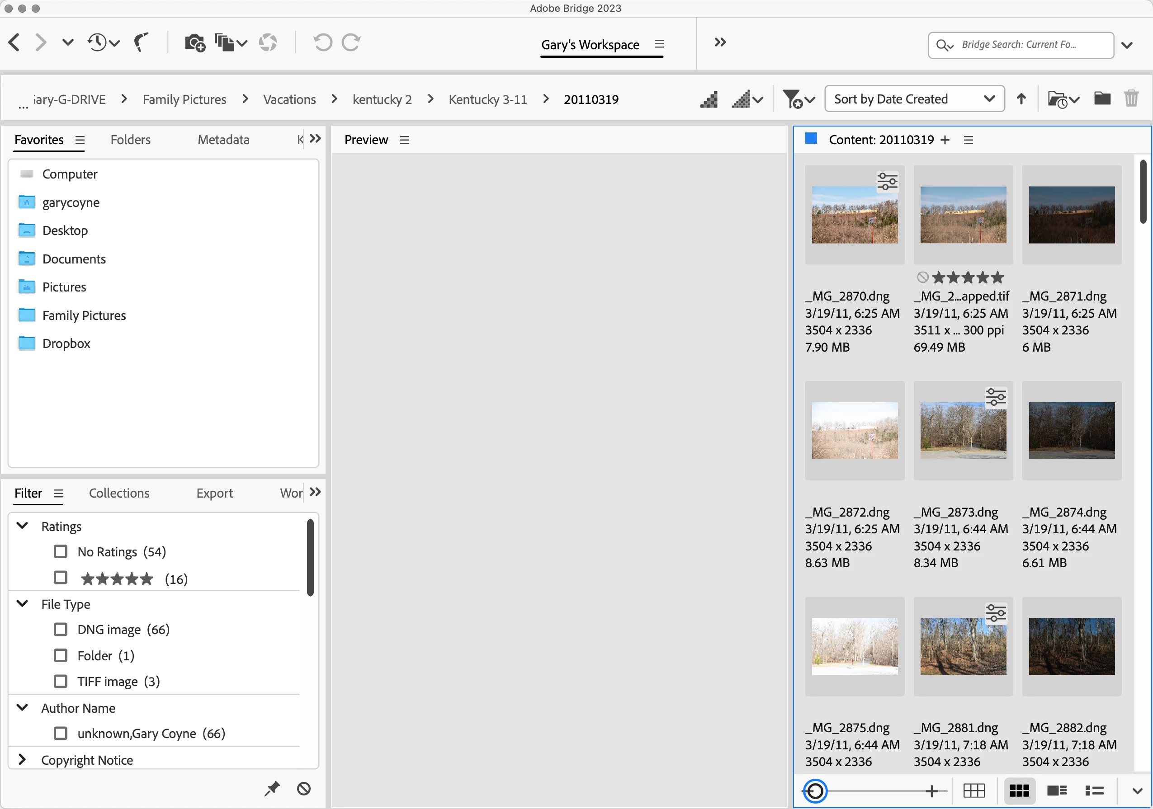This screenshot has width=1153, height=809.
Task: Open Family Pictures in Favorites
Action: [x=84, y=315]
